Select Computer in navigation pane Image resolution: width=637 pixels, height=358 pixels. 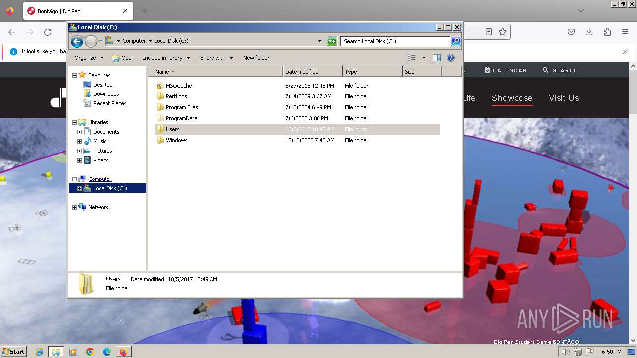(100, 179)
